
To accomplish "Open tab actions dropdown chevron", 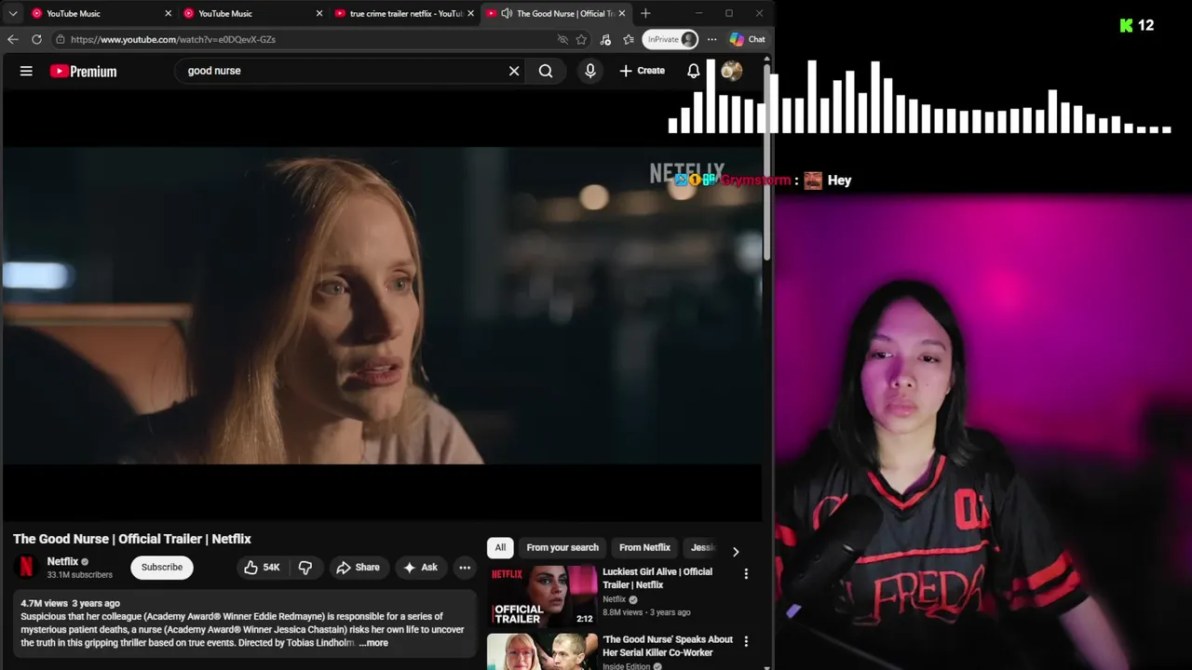I will pyautogui.click(x=13, y=13).
